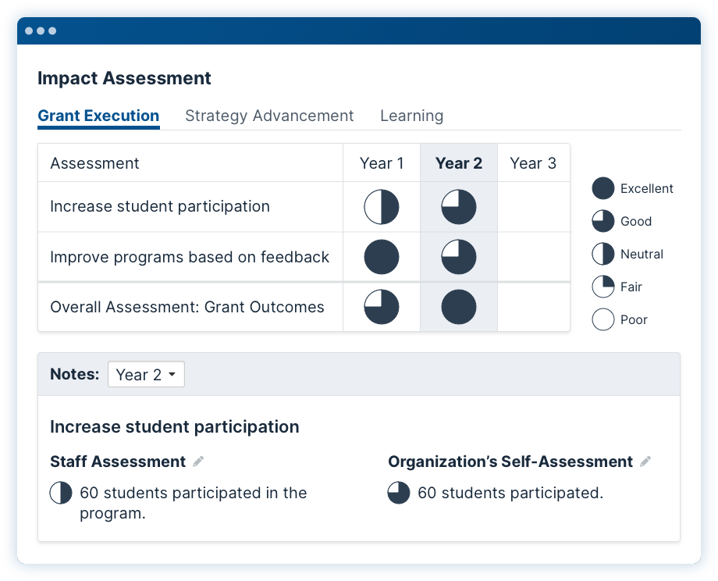The height and width of the screenshot is (581, 718).
Task: Click the Year 2 column header
Action: (458, 163)
